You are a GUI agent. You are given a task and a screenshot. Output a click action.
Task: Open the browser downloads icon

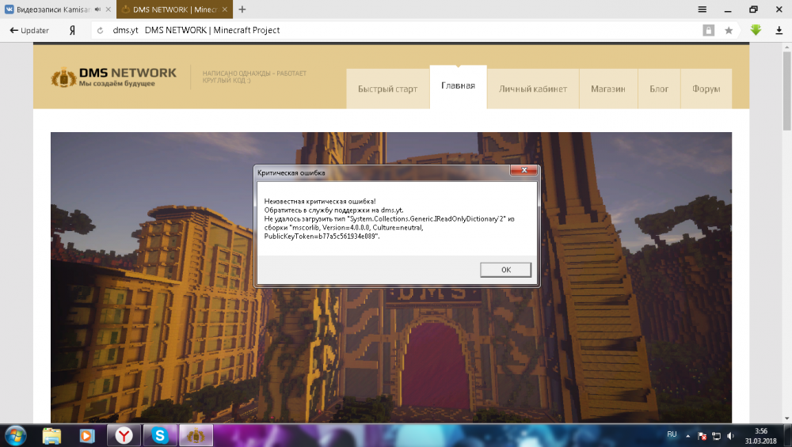[779, 30]
